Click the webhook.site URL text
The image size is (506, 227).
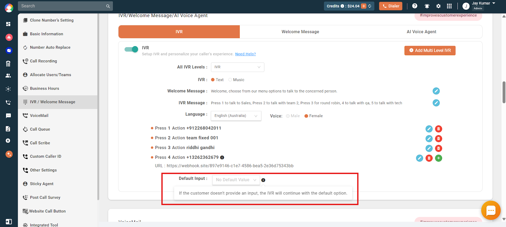click(x=230, y=166)
